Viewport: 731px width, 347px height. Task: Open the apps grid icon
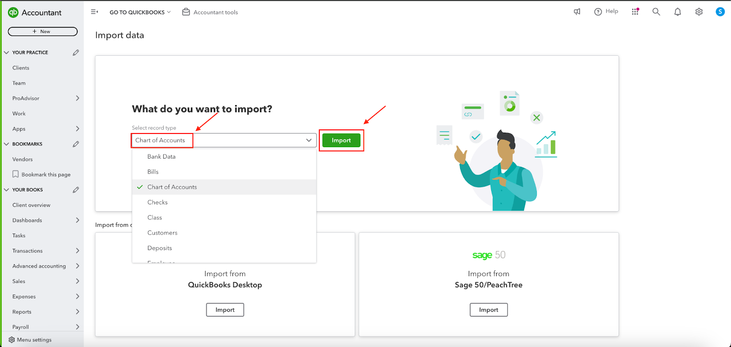click(x=635, y=12)
